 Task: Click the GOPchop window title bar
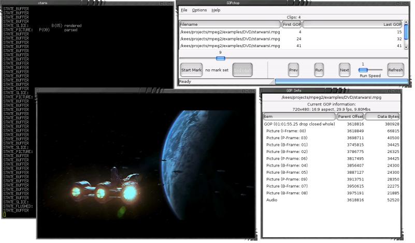292,3
